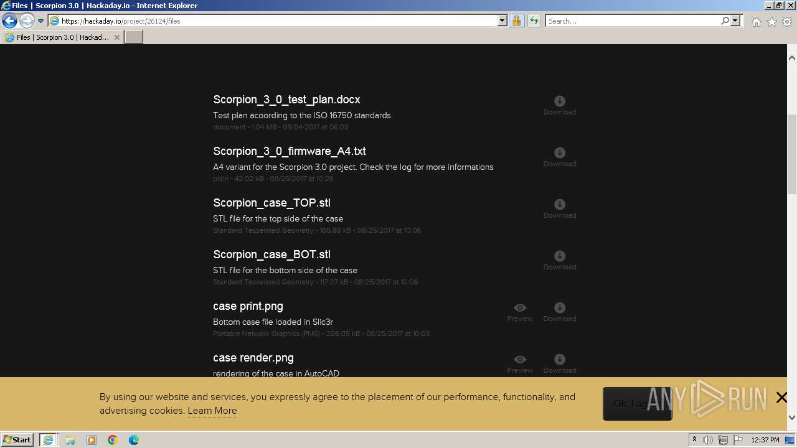Open network status tray icon
Viewport: 797px width, 448px height.
723,440
